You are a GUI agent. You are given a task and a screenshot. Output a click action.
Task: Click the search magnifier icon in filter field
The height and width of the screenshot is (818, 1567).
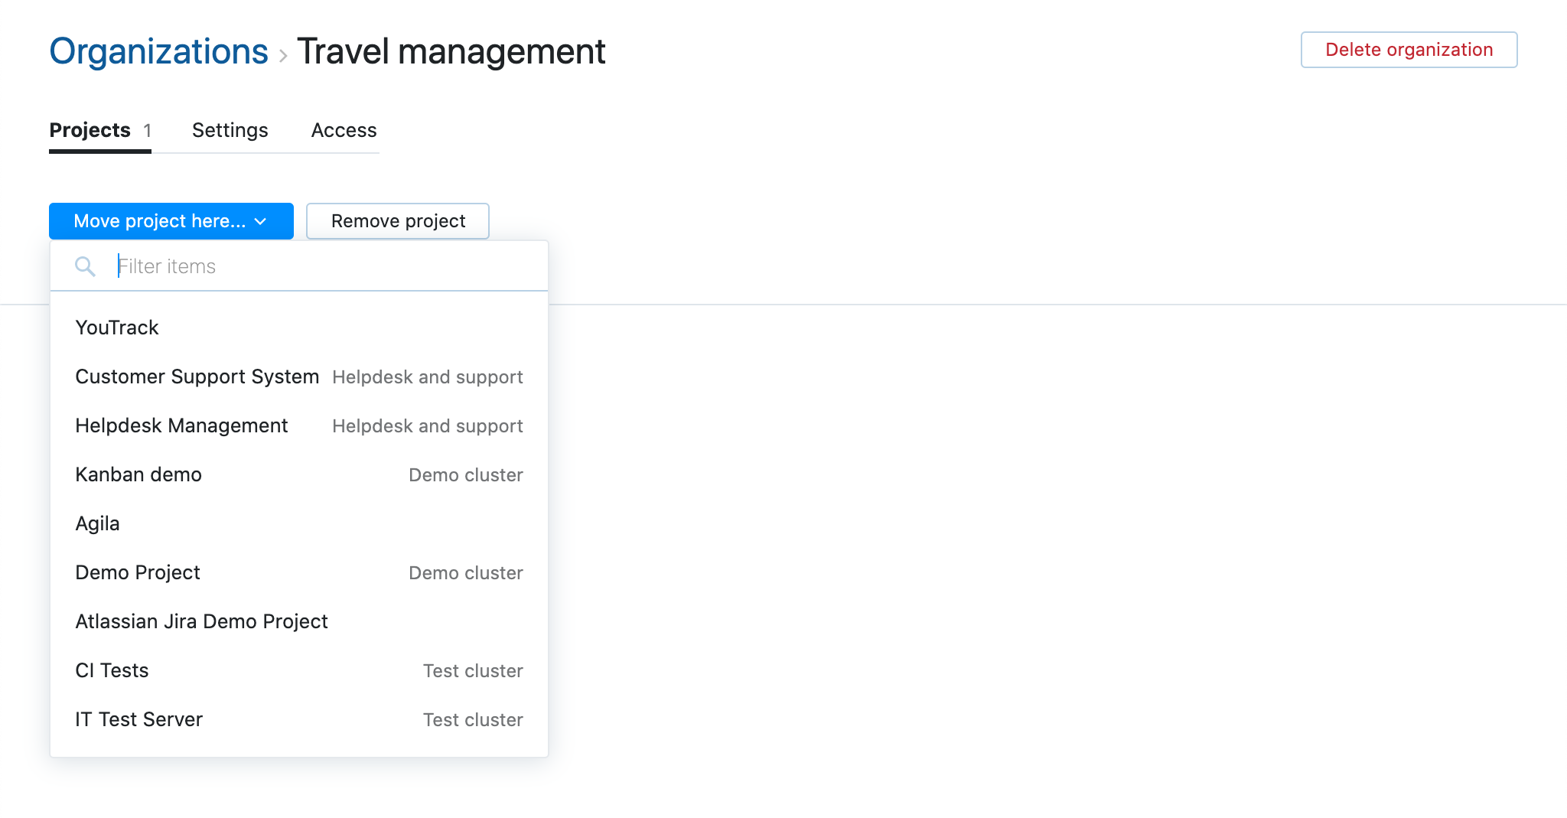point(86,266)
